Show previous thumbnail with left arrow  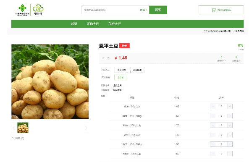tap(14, 128)
